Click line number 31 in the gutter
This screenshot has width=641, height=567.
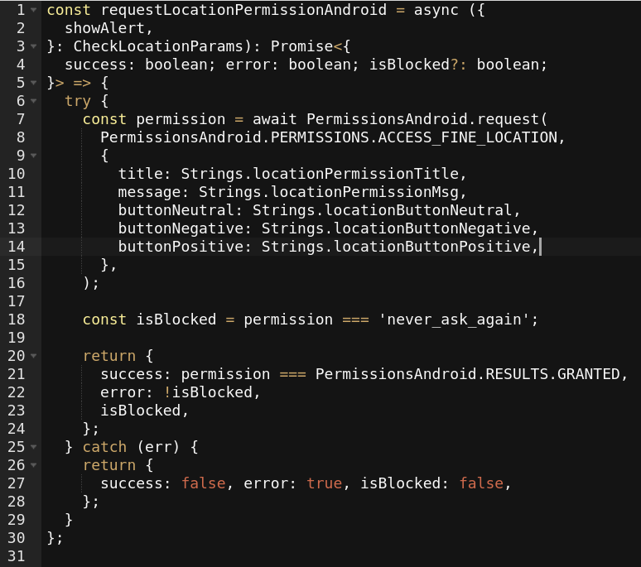click(x=17, y=556)
